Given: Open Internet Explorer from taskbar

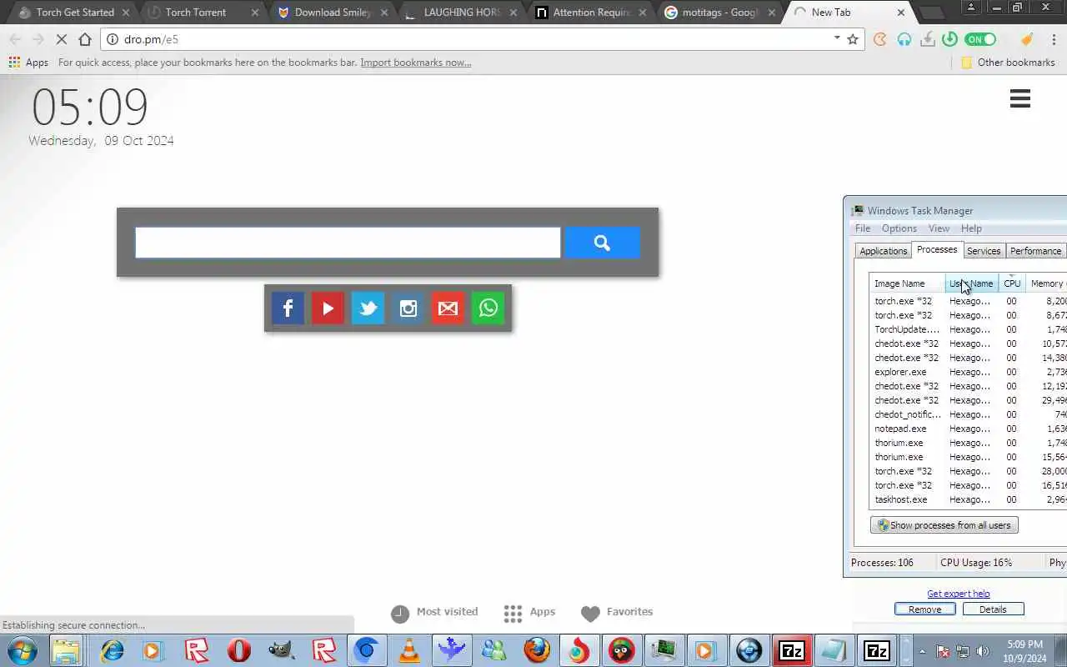Looking at the screenshot, I should tap(112, 650).
